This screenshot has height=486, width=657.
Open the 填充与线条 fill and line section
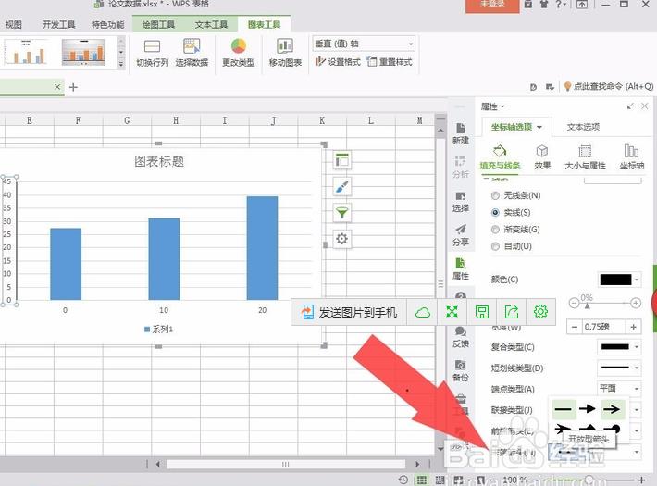(500, 157)
